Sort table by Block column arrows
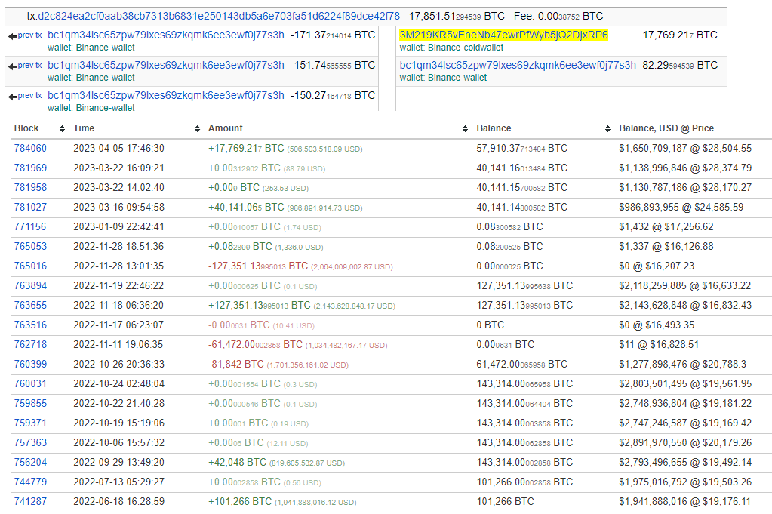Viewport: 772px width, 514px height. tap(61, 129)
